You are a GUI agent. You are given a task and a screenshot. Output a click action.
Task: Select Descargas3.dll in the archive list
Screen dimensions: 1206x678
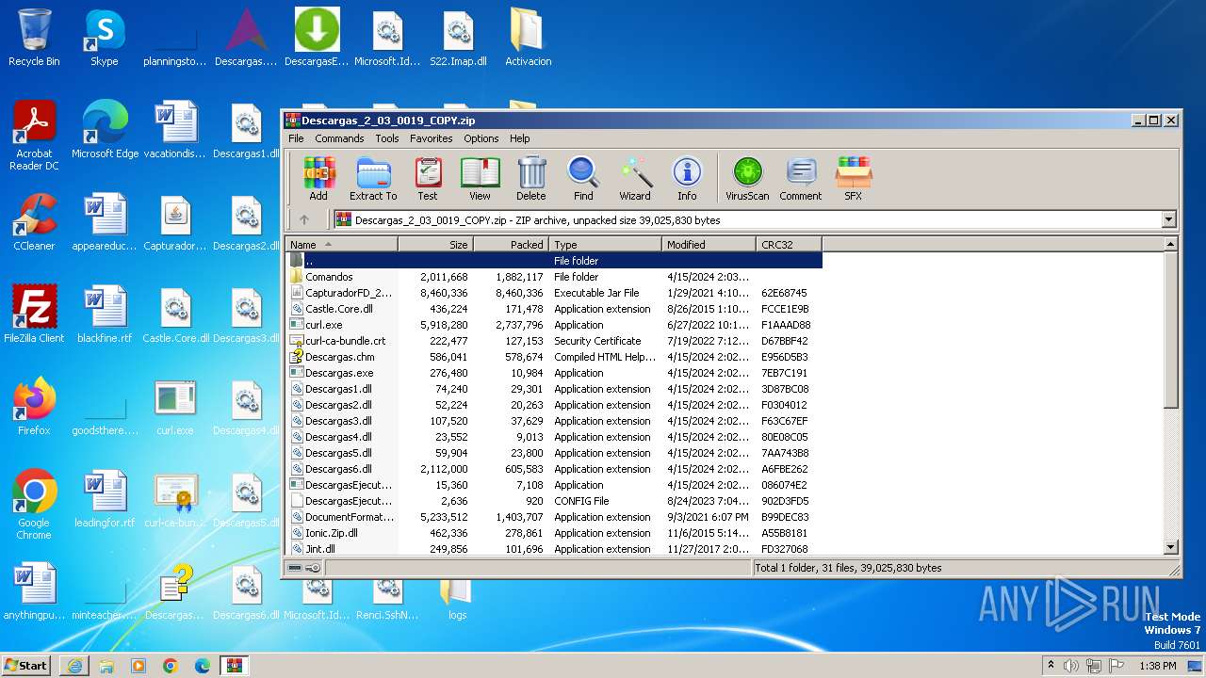coord(554,421)
